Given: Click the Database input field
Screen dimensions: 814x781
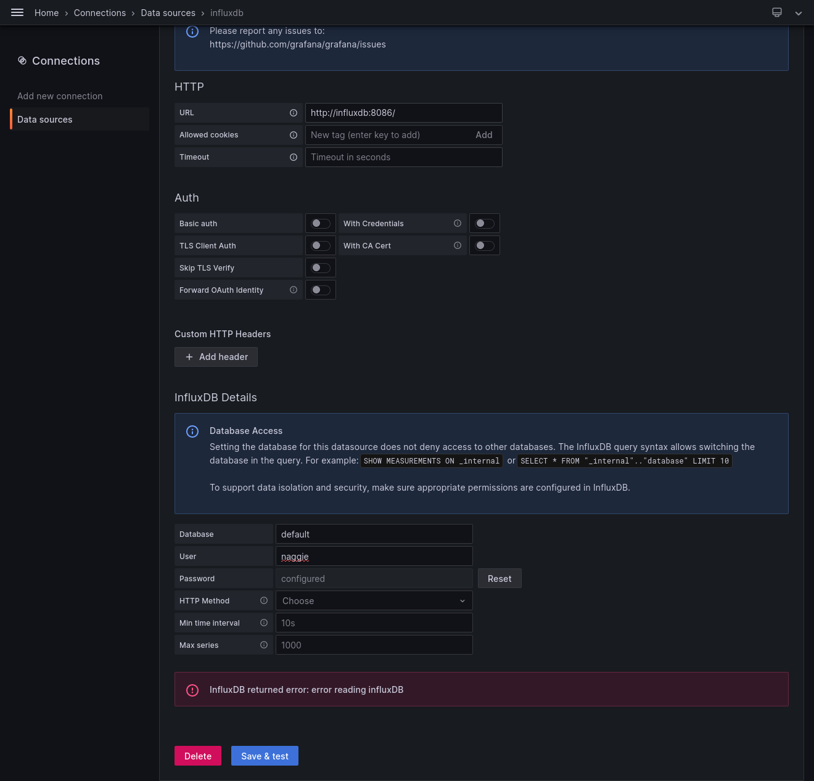Looking at the screenshot, I should [x=374, y=534].
